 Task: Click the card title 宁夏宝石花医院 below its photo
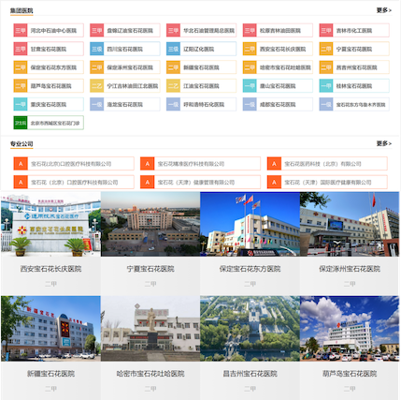click(150, 269)
